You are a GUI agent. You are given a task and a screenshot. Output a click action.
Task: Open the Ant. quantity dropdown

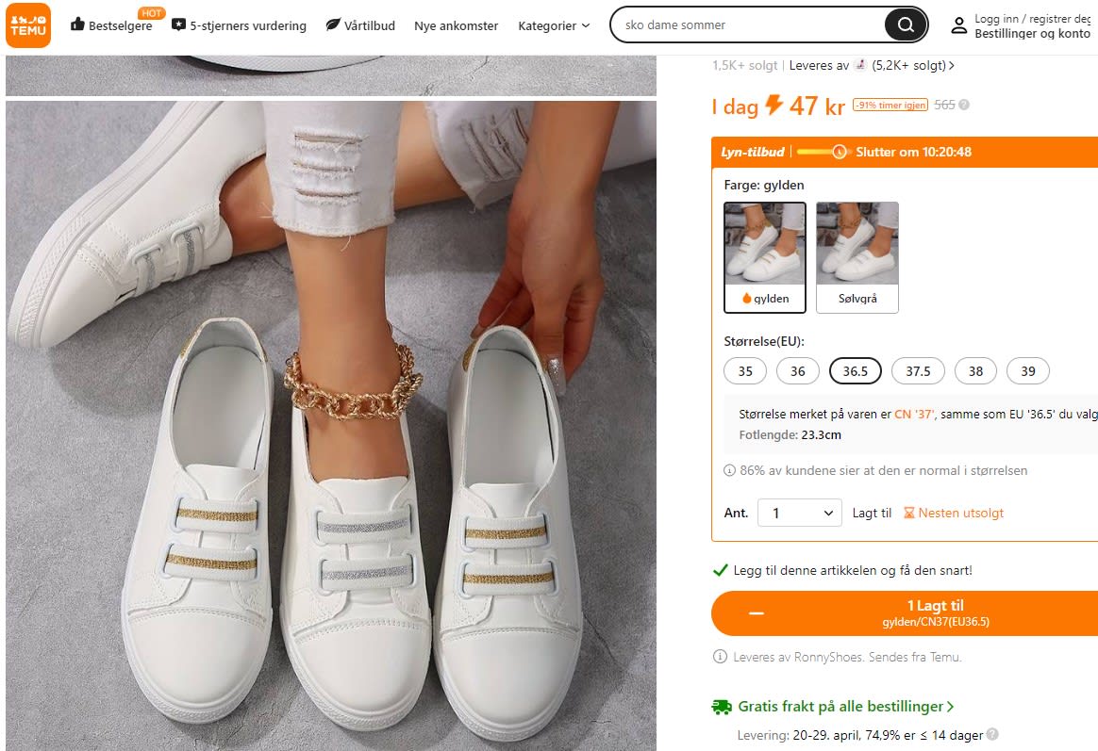click(799, 513)
